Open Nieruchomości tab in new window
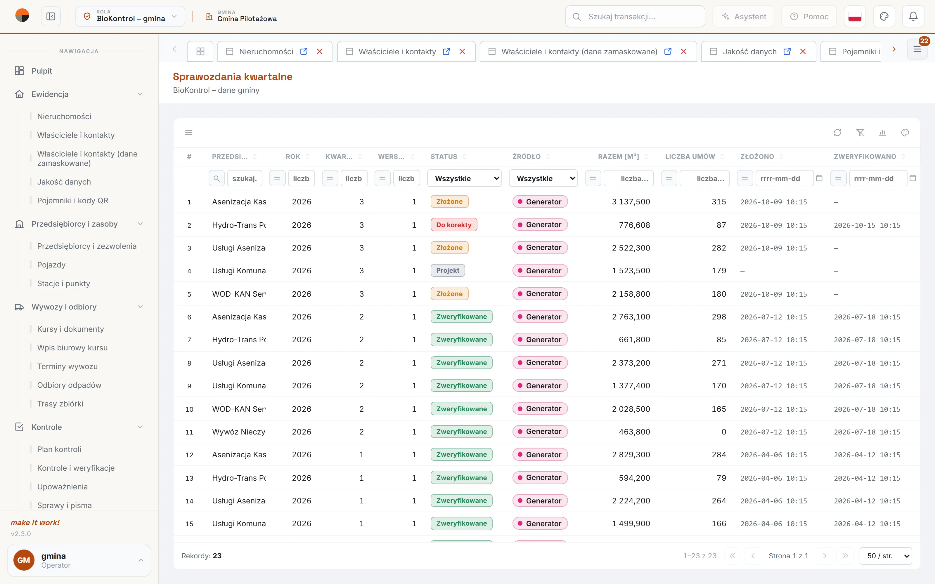Screen dimensions: 935x584 (304, 51)
